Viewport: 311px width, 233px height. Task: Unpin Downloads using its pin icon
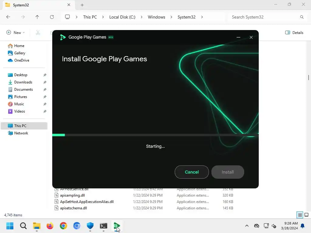(45, 82)
